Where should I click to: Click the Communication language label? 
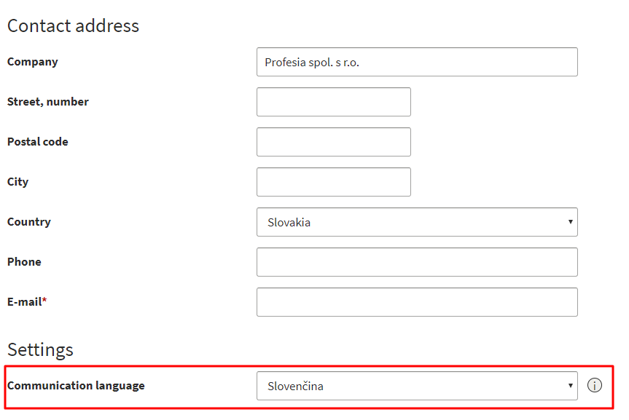pyautogui.click(x=76, y=386)
